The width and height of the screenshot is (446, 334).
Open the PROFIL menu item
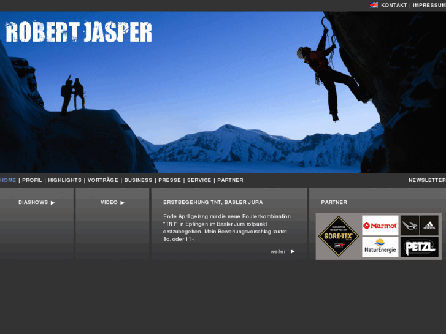pyautogui.click(x=32, y=180)
